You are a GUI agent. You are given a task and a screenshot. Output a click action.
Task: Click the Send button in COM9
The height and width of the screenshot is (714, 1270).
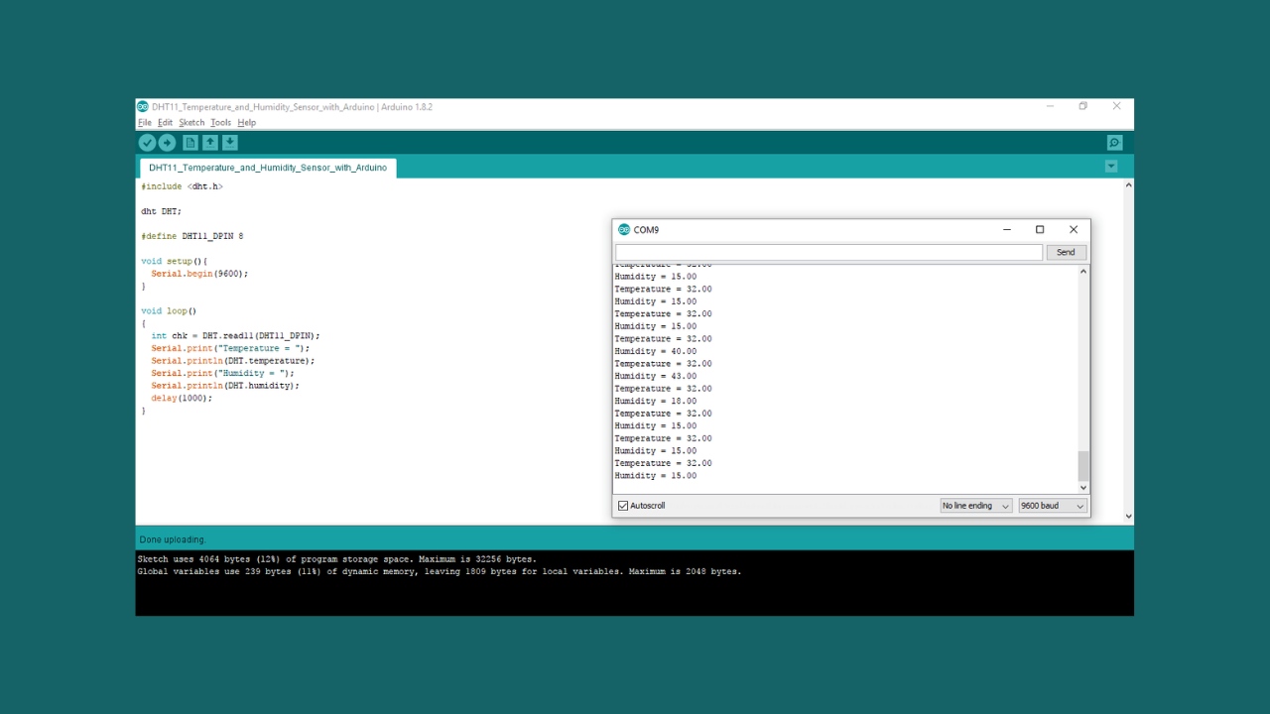(x=1066, y=253)
